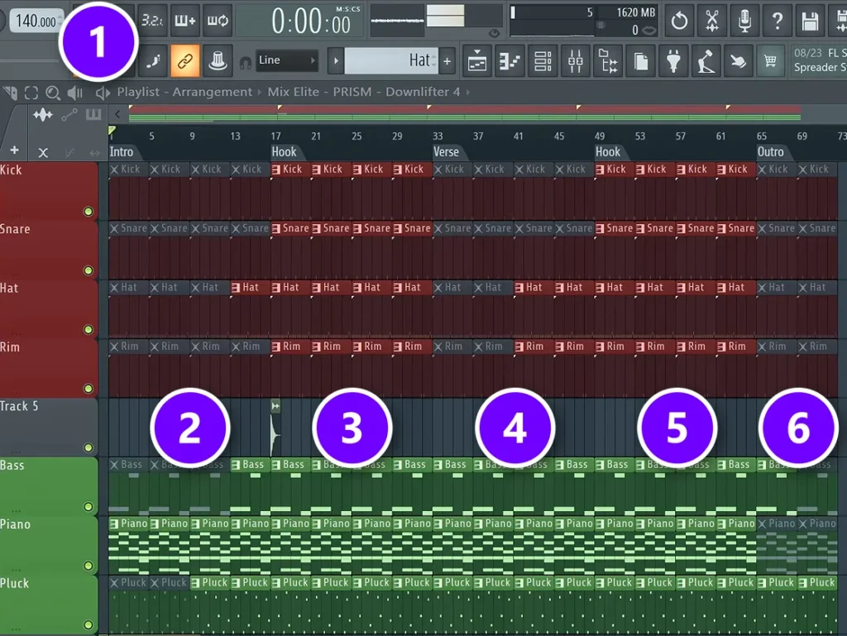Click the knob icon next to multilink
Screen dimensions: 847x636
point(218,60)
